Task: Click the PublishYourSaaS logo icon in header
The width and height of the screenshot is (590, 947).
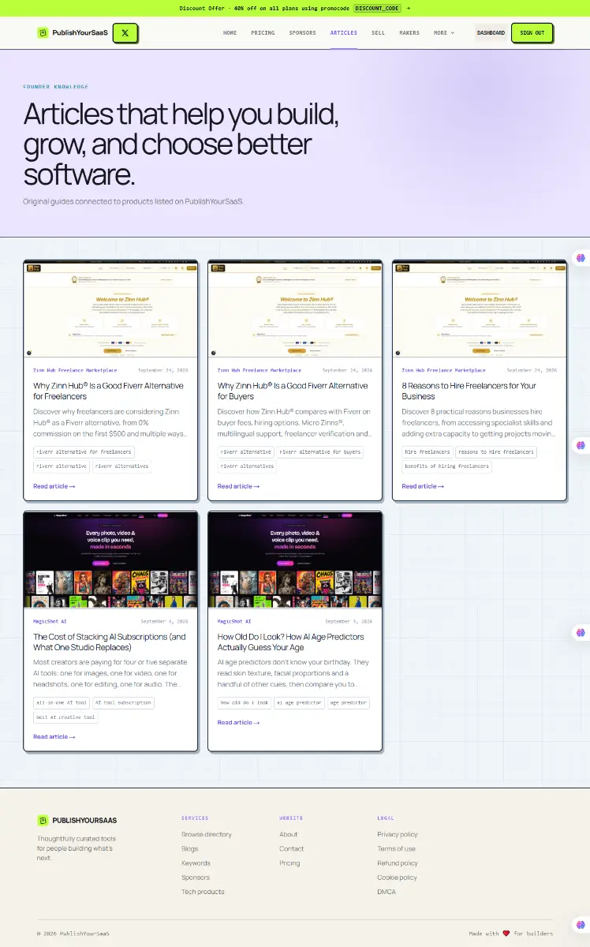Action: (43, 33)
